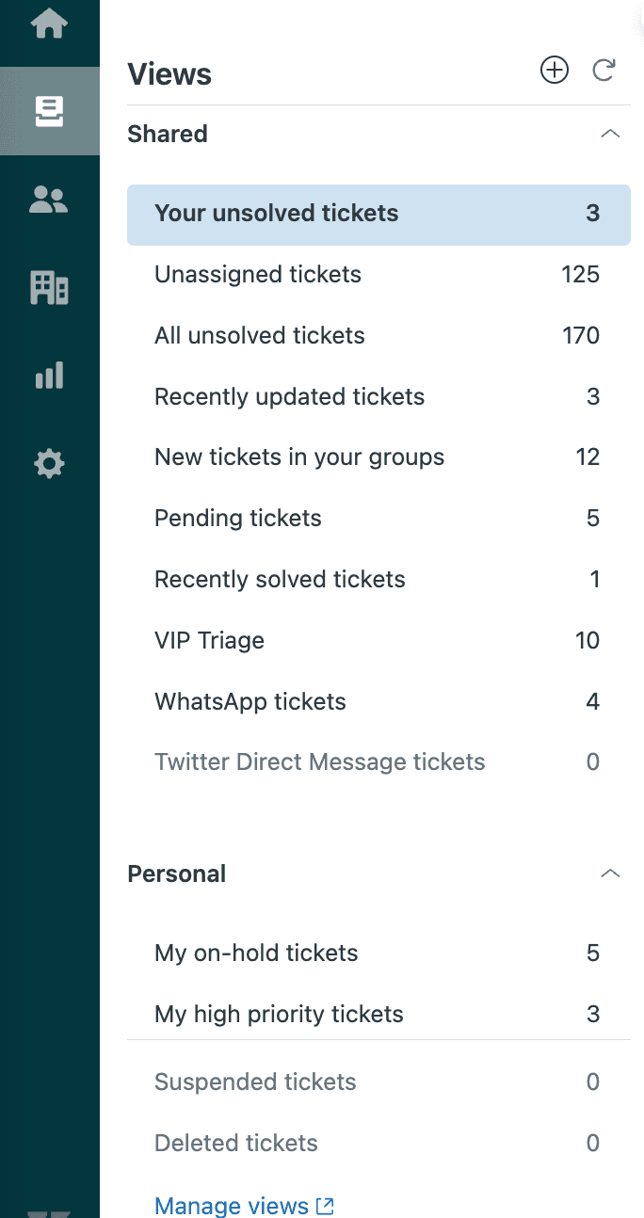Click the external link icon beside Manage views
Screen dimensions: 644x1218
[x=325, y=1206]
